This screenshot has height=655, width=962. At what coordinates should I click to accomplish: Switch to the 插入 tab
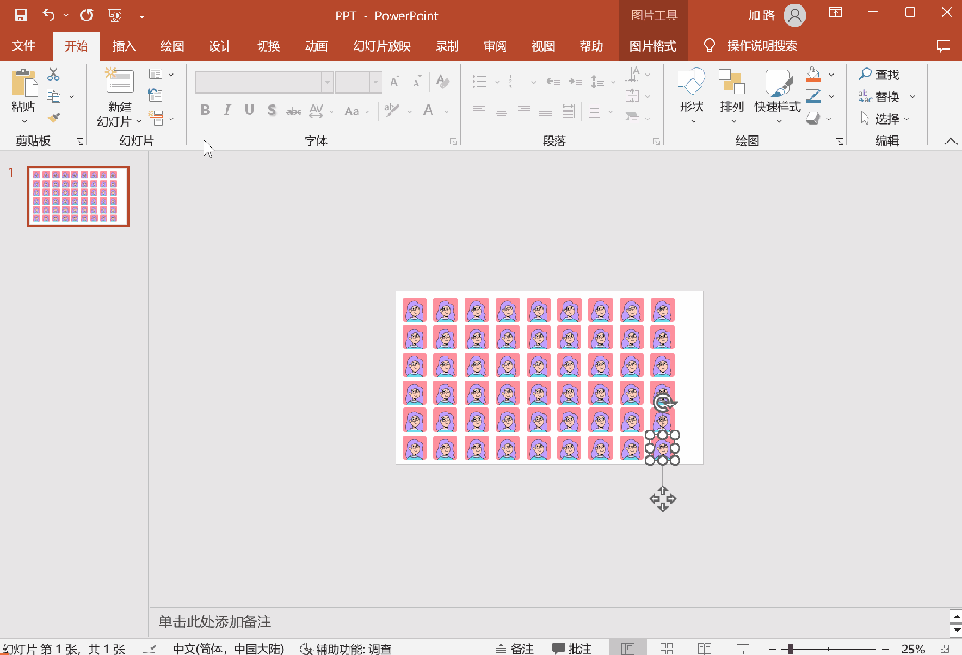point(124,46)
